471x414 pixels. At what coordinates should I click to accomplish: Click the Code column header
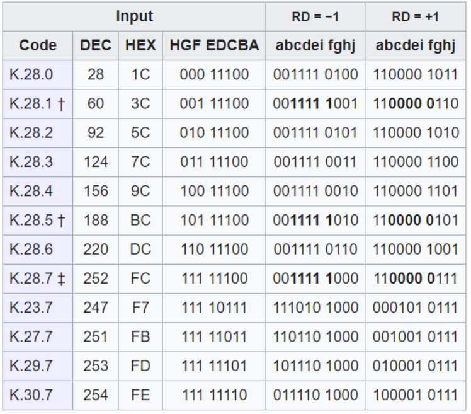point(38,45)
